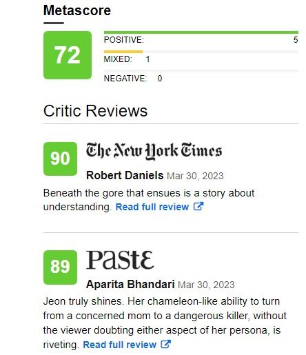The height and width of the screenshot is (355, 306).
Task: Click the green 89 score badge
Action: coord(60,267)
